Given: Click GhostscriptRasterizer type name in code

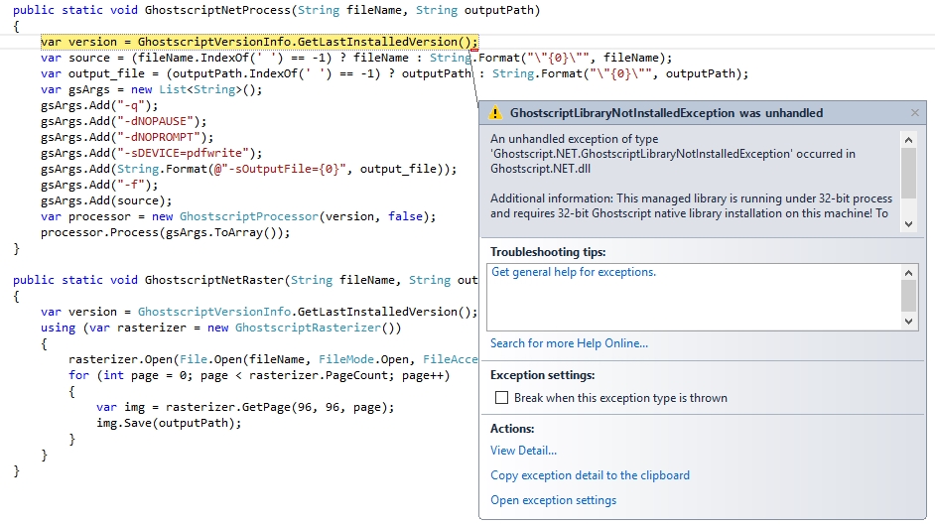Looking at the screenshot, I should (308, 328).
